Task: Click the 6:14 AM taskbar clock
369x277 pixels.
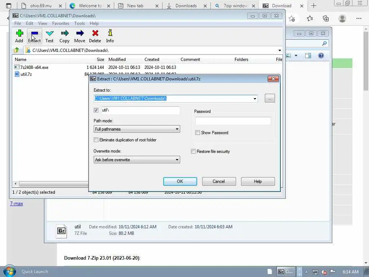Action: pos(351,272)
